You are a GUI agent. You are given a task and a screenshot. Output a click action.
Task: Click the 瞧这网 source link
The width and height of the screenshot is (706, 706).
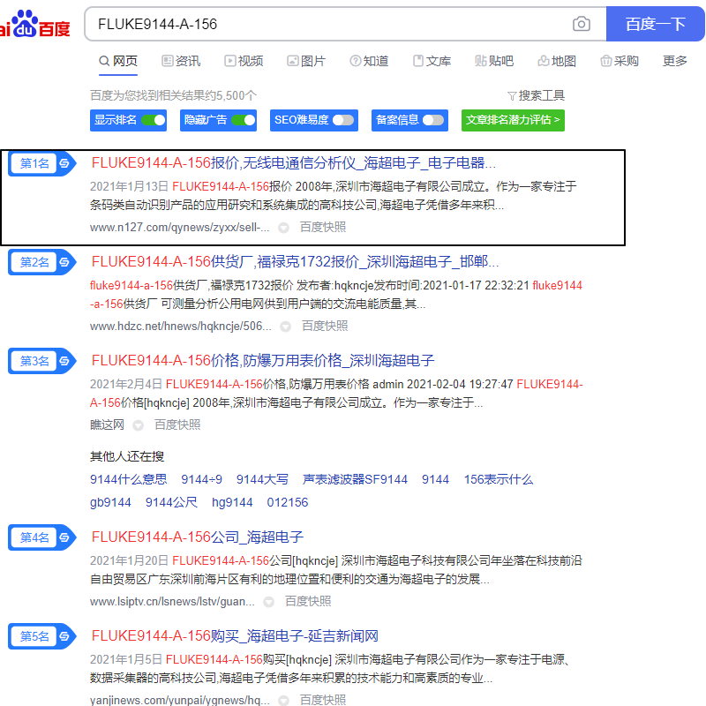[107, 425]
